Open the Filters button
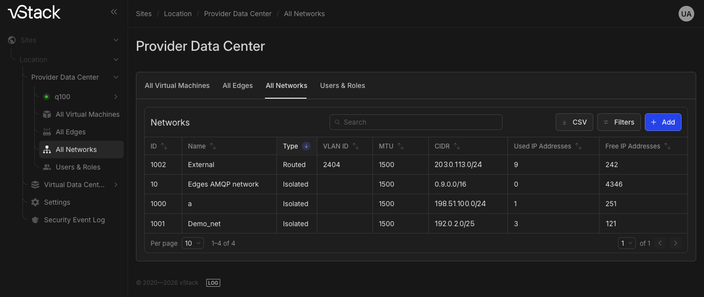The image size is (704, 297). (619, 122)
